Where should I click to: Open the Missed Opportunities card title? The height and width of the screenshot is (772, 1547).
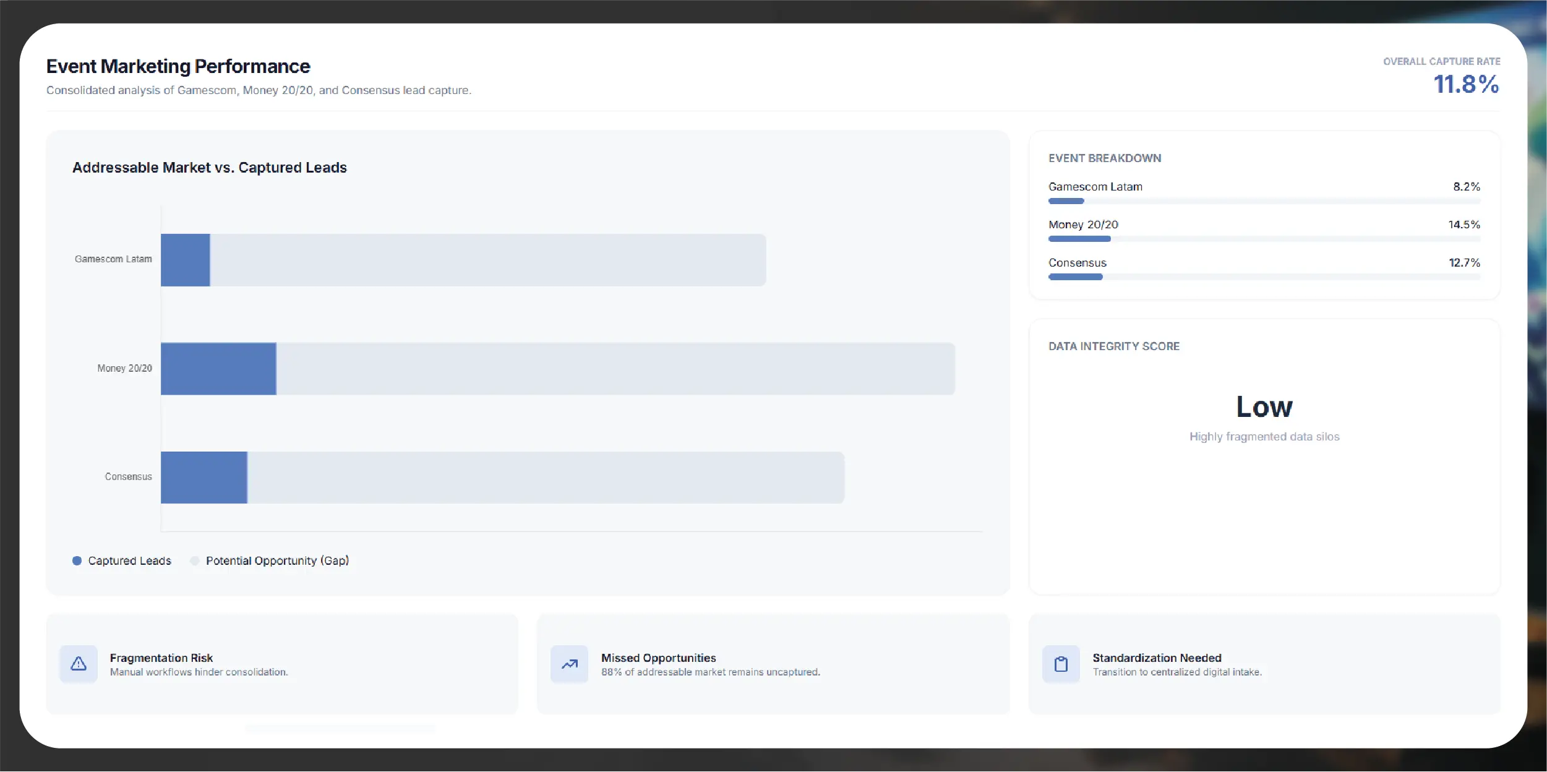[658, 658]
